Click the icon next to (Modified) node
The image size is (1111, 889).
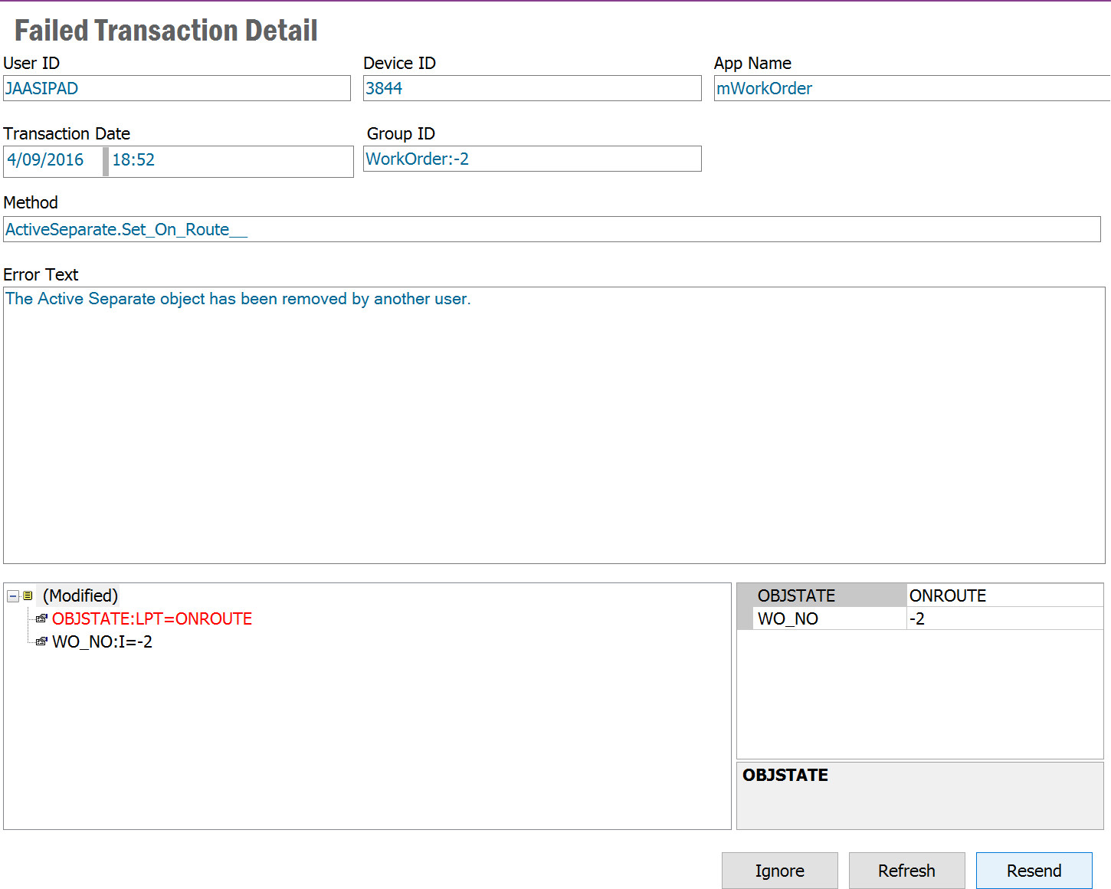click(28, 596)
